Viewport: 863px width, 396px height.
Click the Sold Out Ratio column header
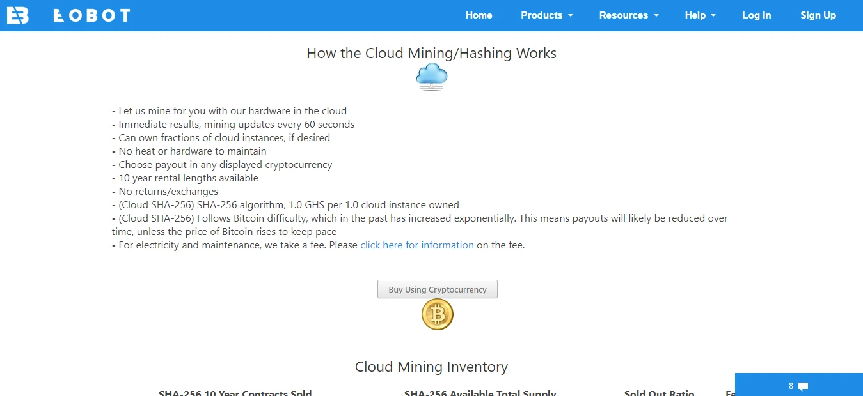coord(659,392)
